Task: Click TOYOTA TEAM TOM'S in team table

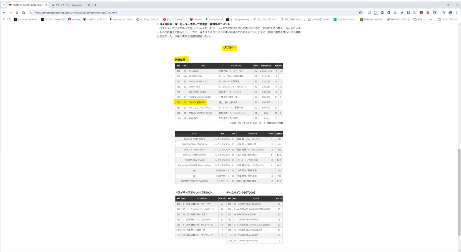Action: pyautogui.click(x=194, y=139)
